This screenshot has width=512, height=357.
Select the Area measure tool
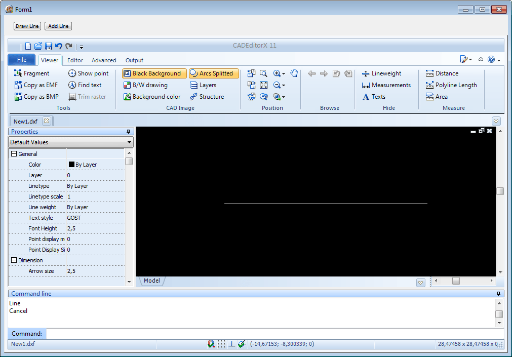pyautogui.click(x=437, y=97)
